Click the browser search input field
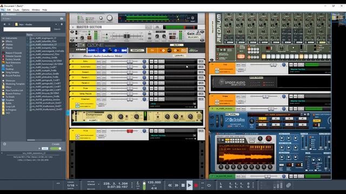346x194 pixels. point(27,29)
